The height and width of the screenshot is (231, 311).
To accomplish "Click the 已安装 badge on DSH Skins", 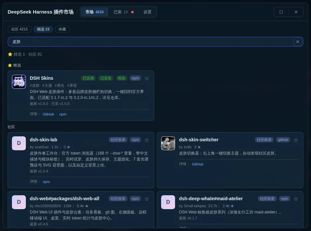I will [x=106, y=78].
